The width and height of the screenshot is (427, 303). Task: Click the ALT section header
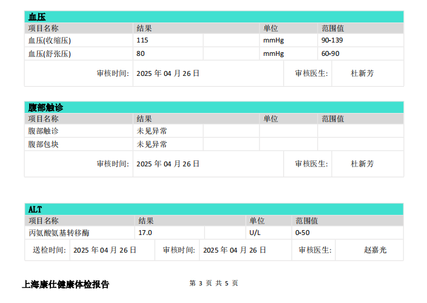[x=35, y=209]
